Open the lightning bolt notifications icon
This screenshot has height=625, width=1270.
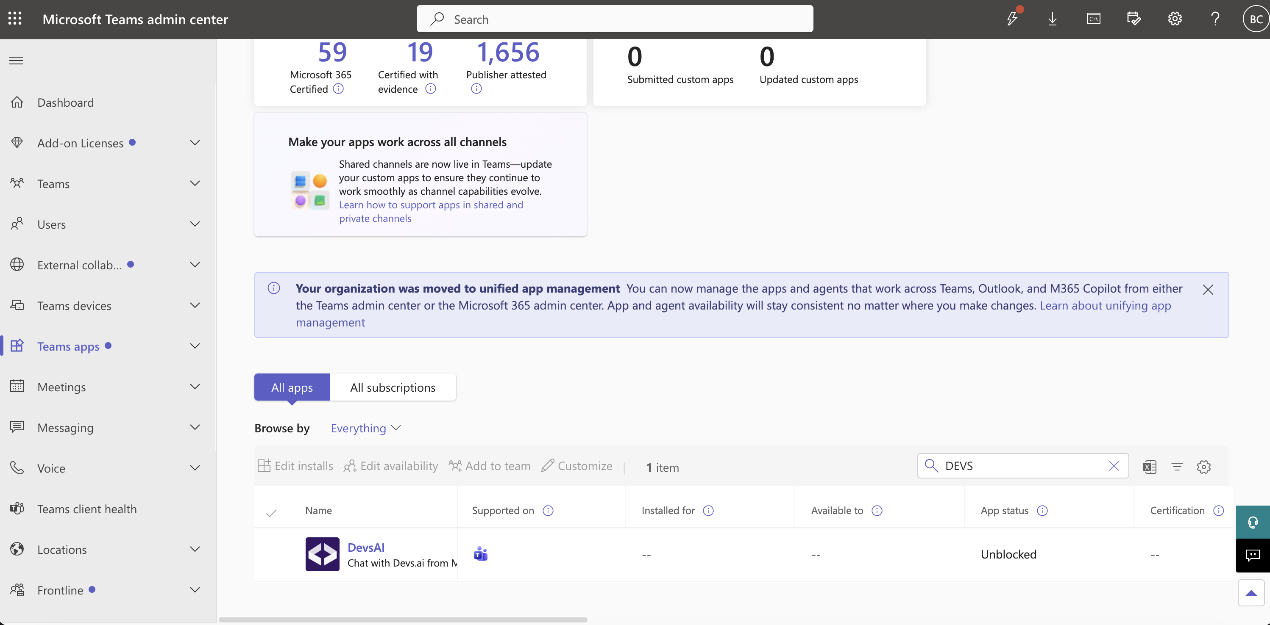(x=1012, y=18)
